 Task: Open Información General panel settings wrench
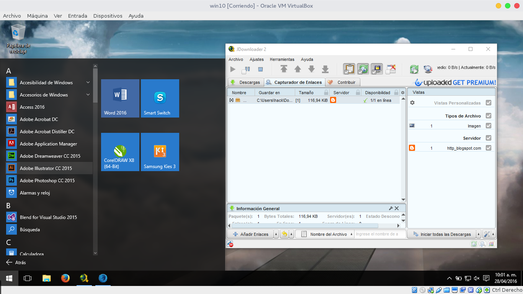point(391,208)
